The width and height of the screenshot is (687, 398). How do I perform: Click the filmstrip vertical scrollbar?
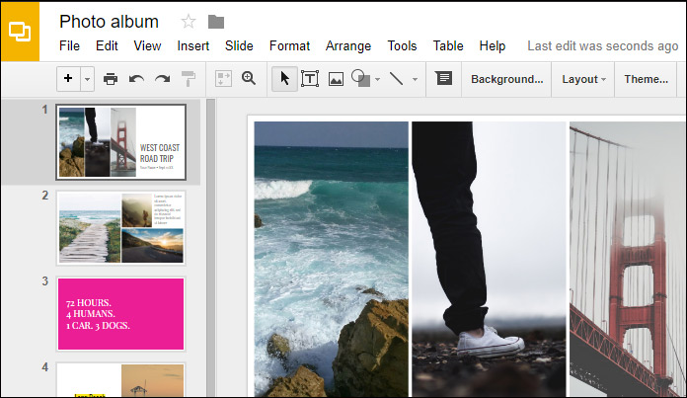click(x=211, y=248)
